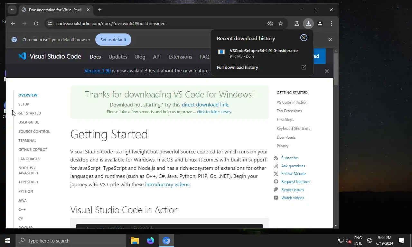
Task: Click Set as default button
Action: coord(113,40)
